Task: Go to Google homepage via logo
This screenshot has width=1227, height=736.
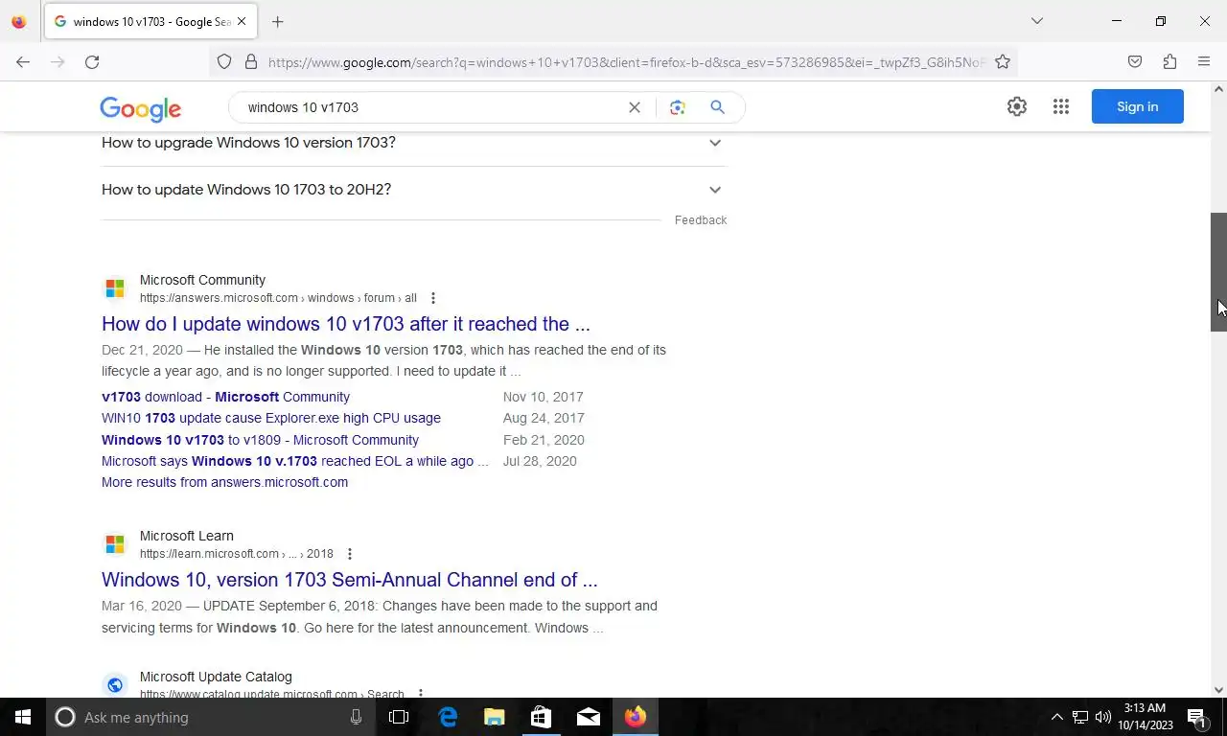Action: 140,108
